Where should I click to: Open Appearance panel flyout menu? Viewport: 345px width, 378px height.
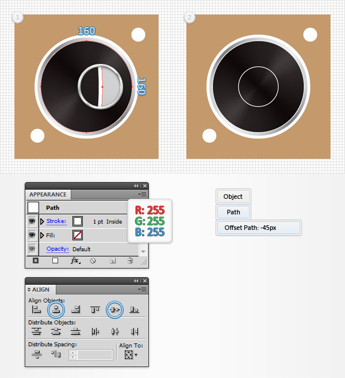pyautogui.click(x=142, y=194)
